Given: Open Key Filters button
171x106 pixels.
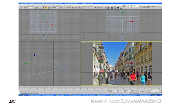Looking at the screenshot, I should 156,93.
